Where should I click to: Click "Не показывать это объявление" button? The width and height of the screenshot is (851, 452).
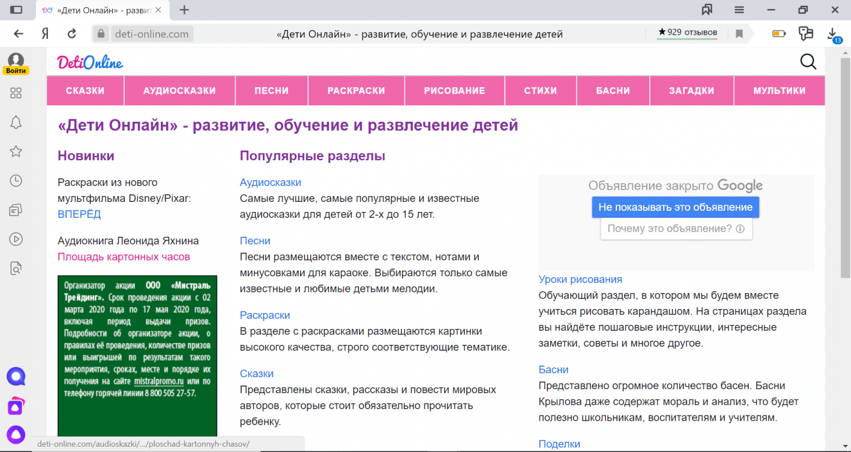[x=675, y=207]
